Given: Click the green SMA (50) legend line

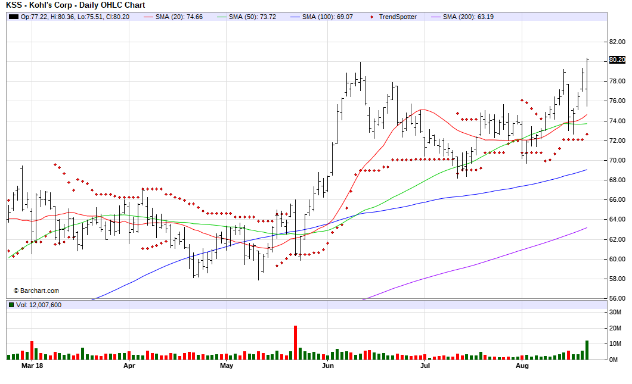Looking at the screenshot, I should pyautogui.click(x=222, y=17).
